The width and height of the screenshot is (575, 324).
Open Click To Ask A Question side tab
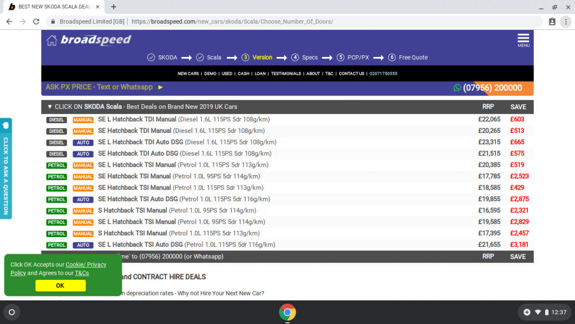pos(6,169)
